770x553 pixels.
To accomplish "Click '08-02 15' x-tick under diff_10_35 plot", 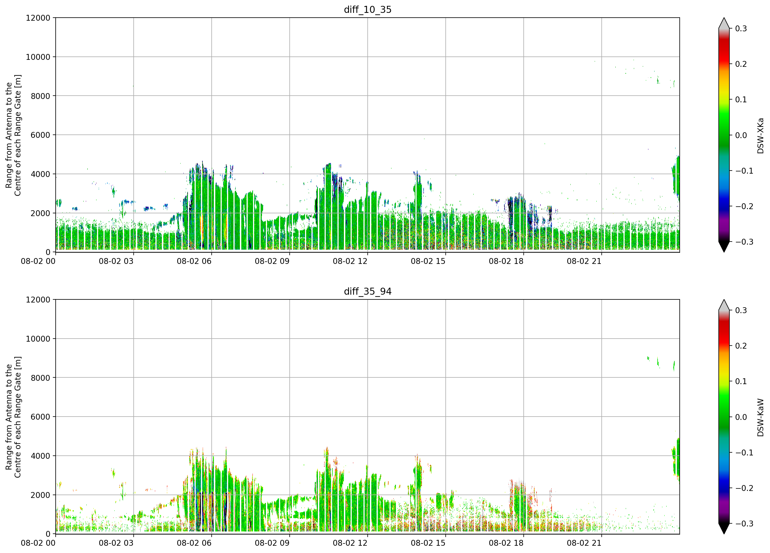I will (x=428, y=261).
